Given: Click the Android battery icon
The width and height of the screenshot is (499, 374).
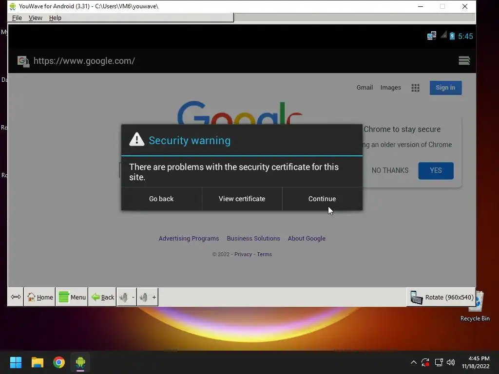Looking at the screenshot, I should pos(452,36).
